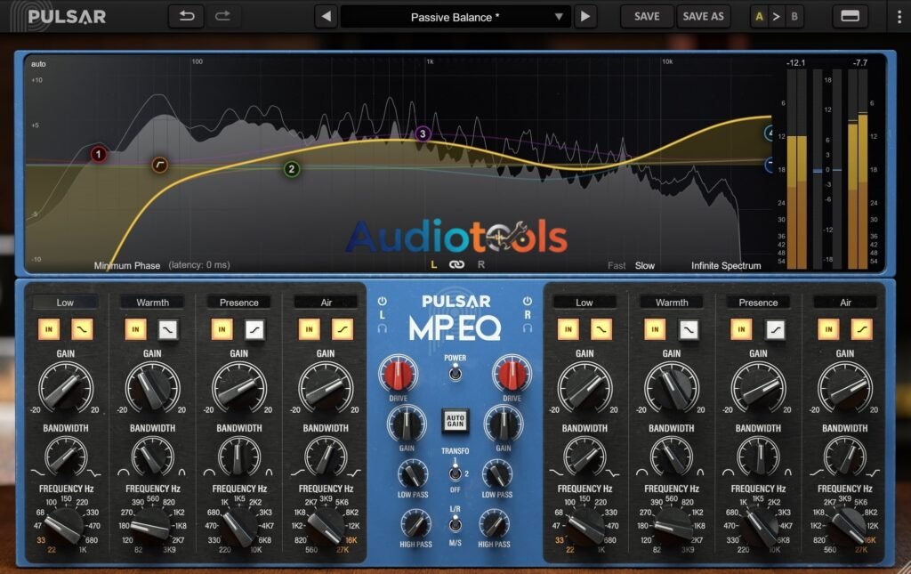Screen dimensions: 911x574
Task: Click the redo arrow button
Action: 222,16
